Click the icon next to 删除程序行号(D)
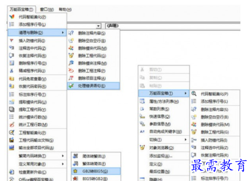251x181 pixels. tap(11, 63)
